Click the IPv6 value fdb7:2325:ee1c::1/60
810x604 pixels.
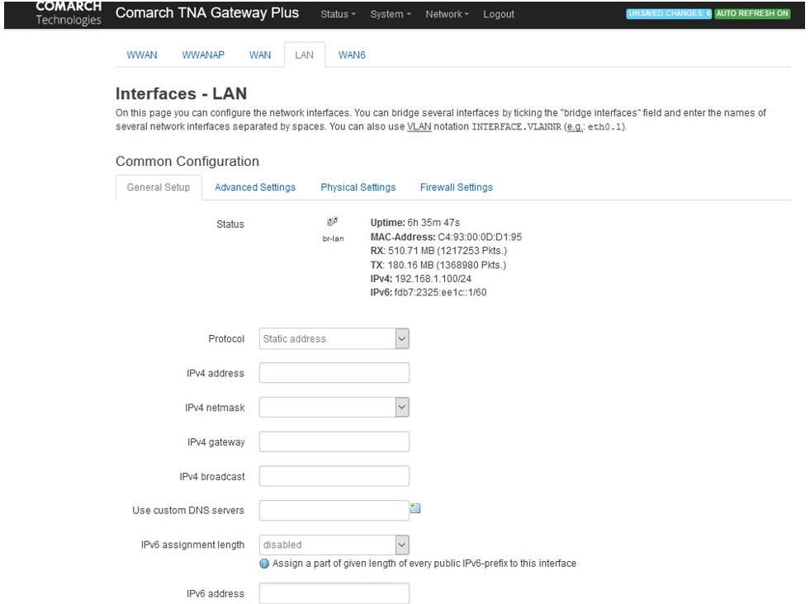click(440, 292)
